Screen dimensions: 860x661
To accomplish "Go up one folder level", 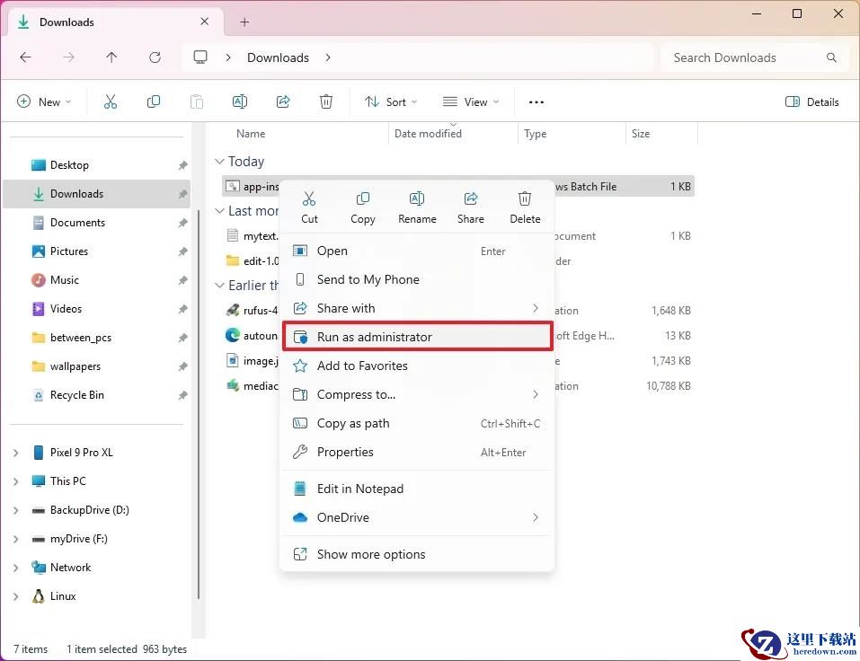I will click(x=111, y=57).
